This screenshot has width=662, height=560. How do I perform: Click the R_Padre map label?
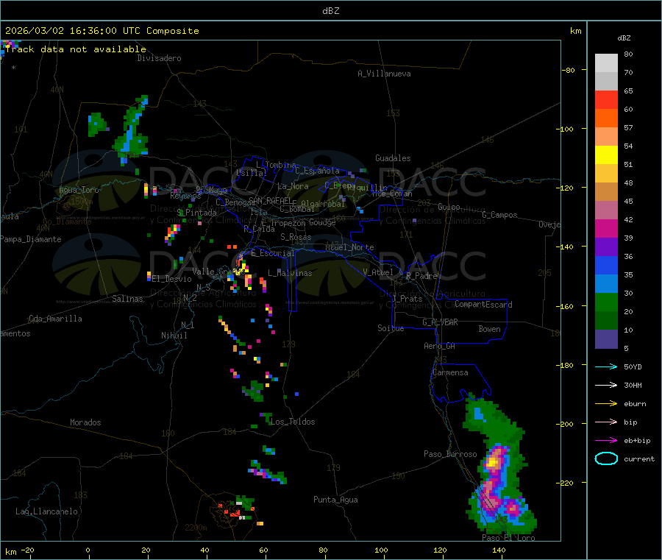pyautogui.click(x=421, y=276)
